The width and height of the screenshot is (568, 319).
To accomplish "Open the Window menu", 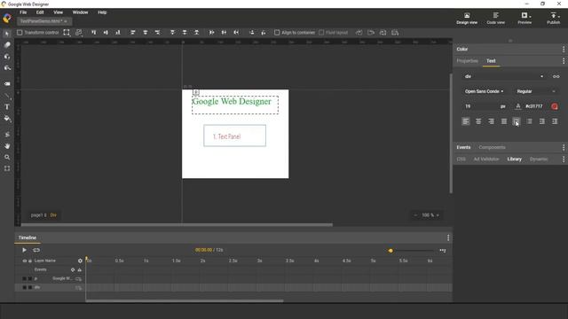I will pyautogui.click(x=80, y=12).
